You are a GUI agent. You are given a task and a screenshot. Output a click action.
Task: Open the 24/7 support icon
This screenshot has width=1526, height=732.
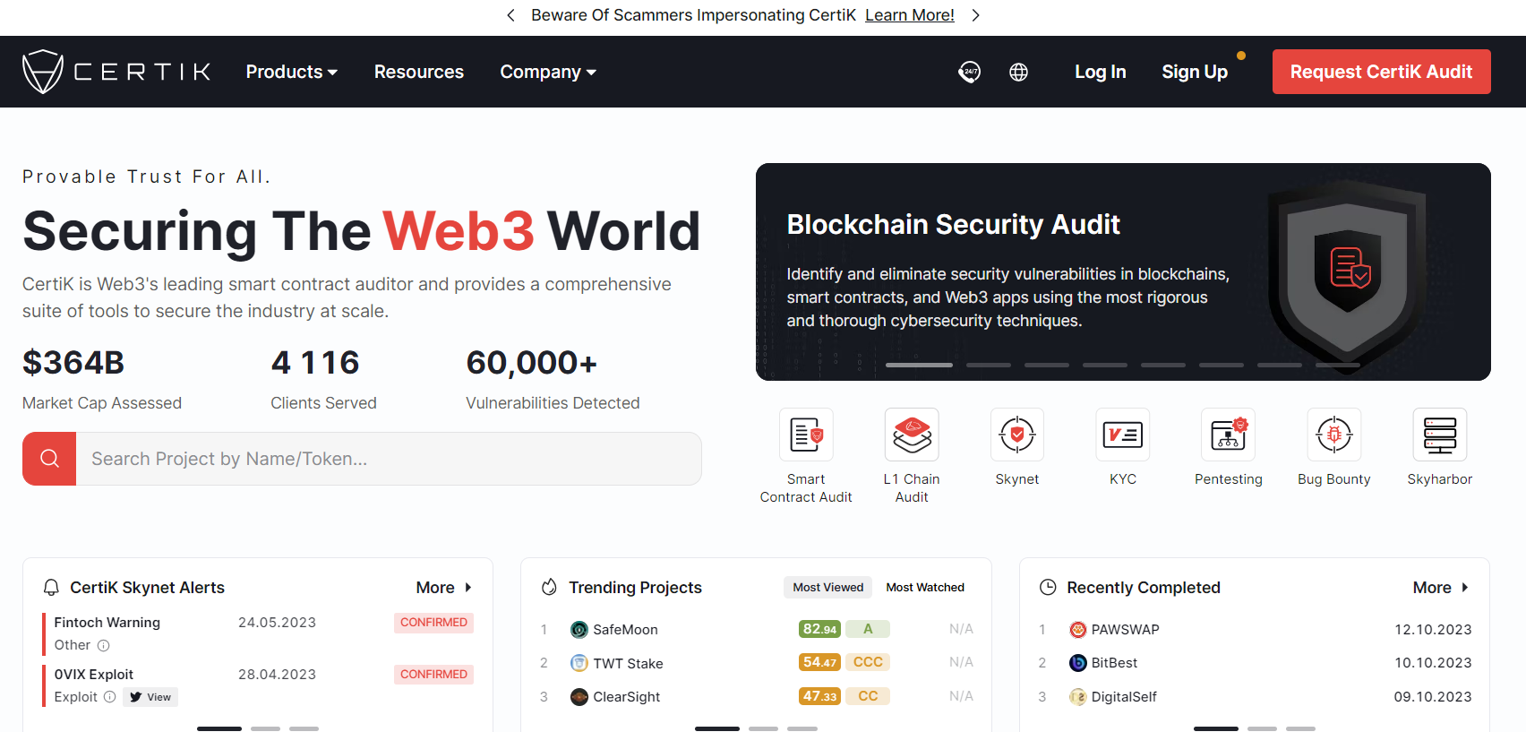(x=969, y=72)
